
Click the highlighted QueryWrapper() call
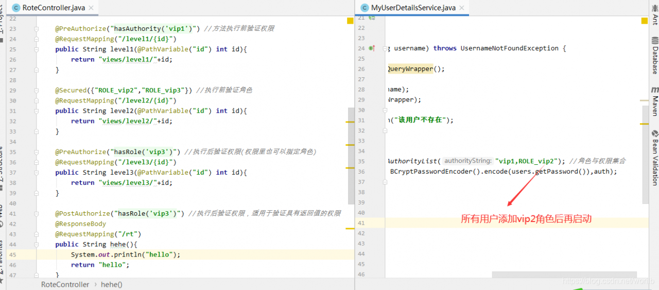coord(415,69)
